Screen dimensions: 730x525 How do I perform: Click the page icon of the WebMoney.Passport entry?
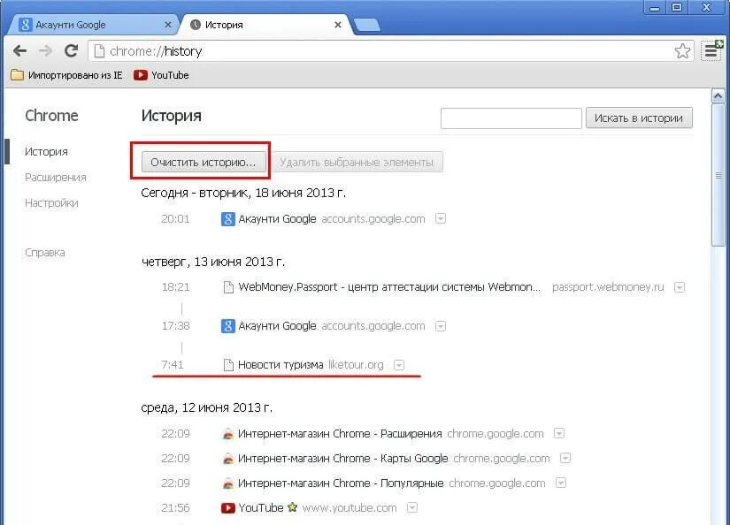point(228,287)
